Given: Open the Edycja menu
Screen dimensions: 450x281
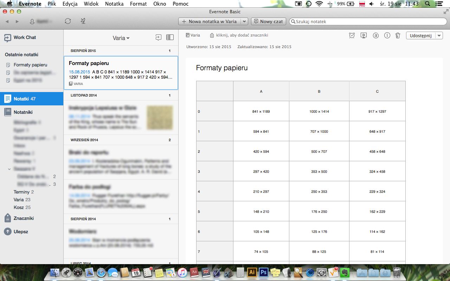Looking at the screenshot, I should click(x=70, y=4).
